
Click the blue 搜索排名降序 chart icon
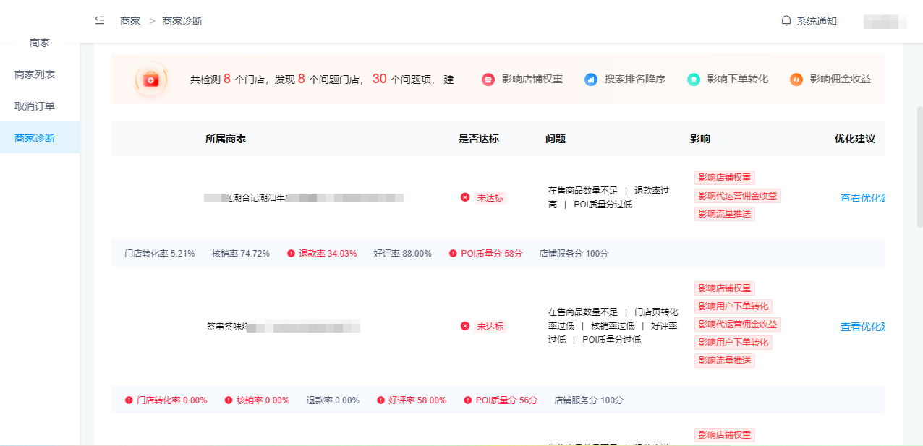tap(591, 80)
